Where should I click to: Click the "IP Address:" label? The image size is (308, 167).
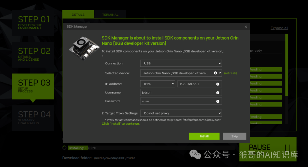[x=114, y=84]
